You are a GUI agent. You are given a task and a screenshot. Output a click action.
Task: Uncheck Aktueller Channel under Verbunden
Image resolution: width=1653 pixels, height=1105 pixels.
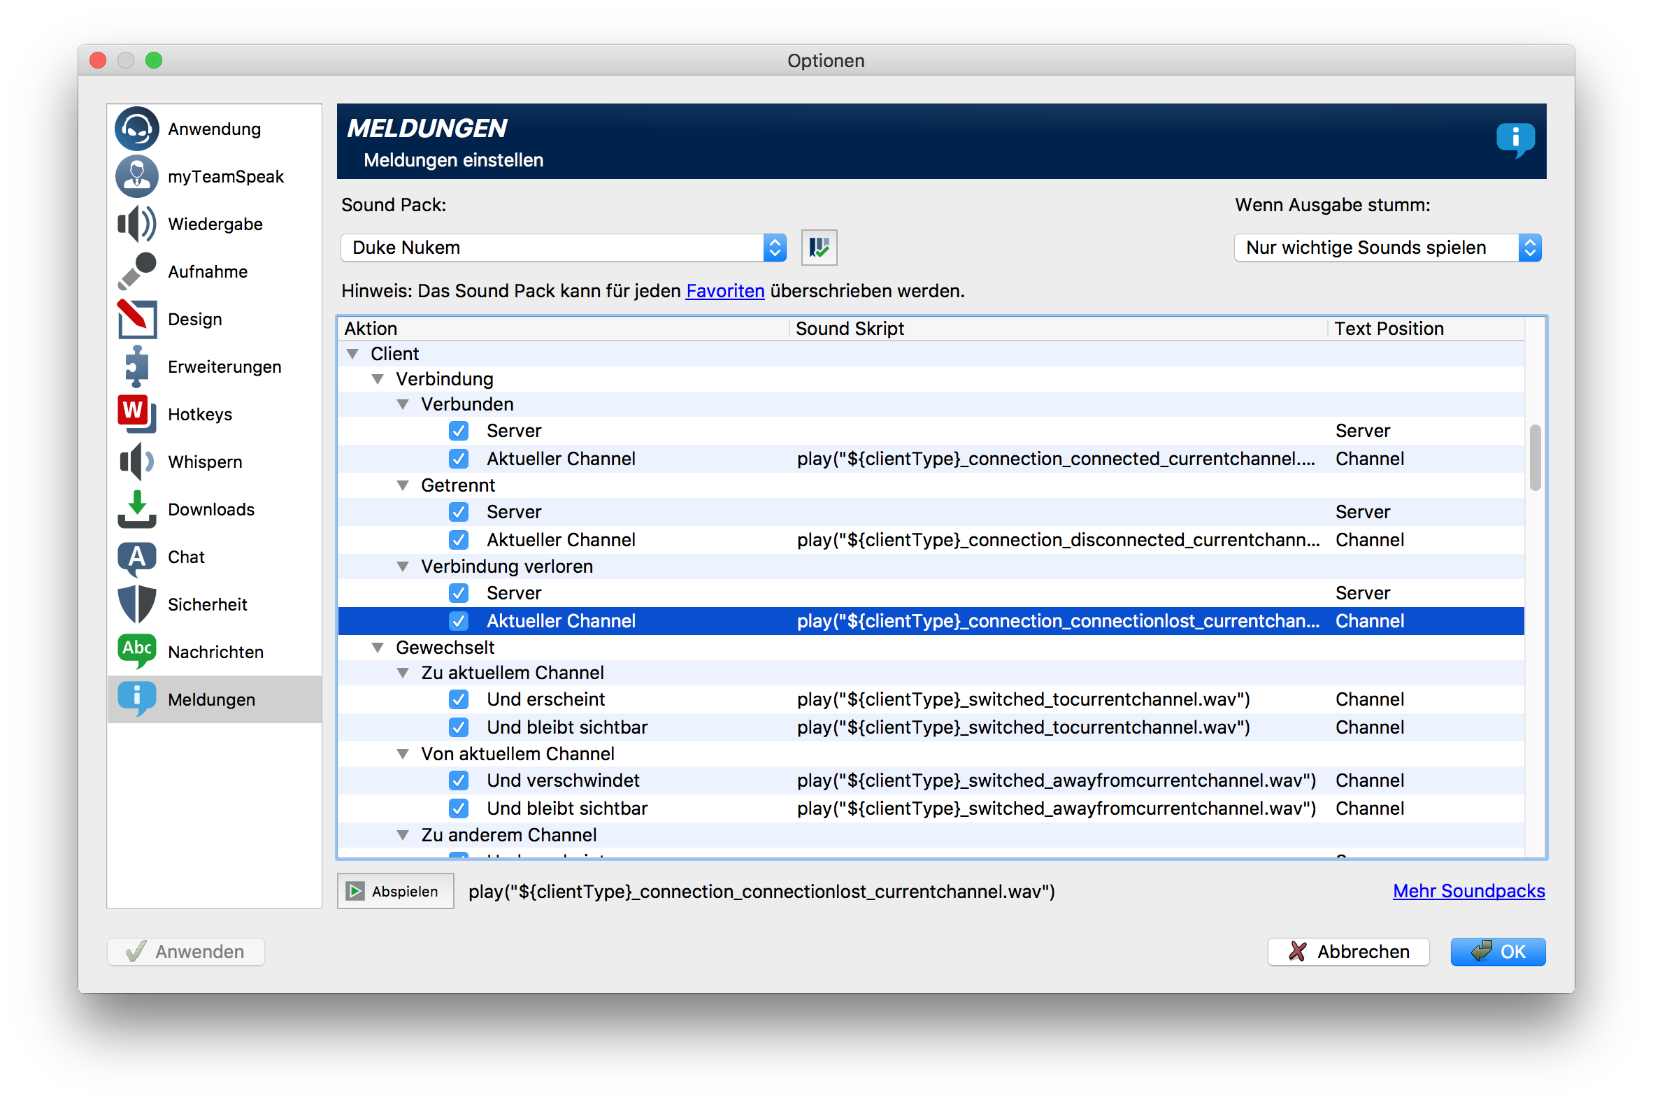[x=459, y=459]
